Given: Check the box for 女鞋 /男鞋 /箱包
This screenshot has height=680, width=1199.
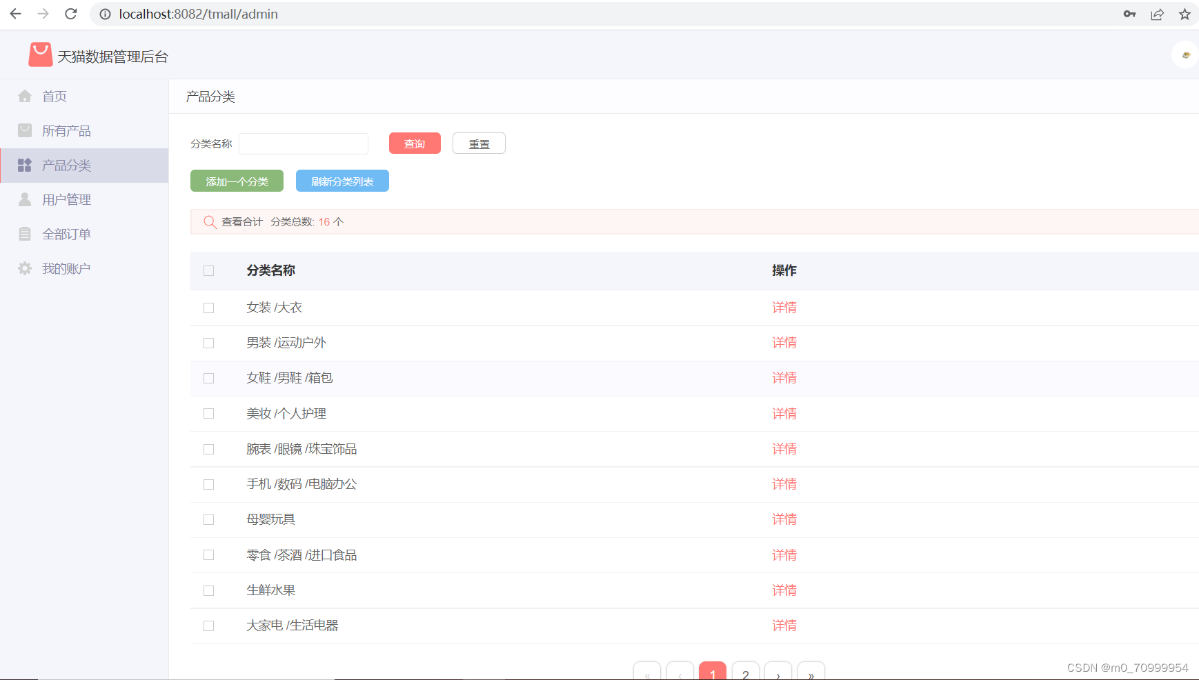Looking at the screenshot, I should click(x=209, y=379).
